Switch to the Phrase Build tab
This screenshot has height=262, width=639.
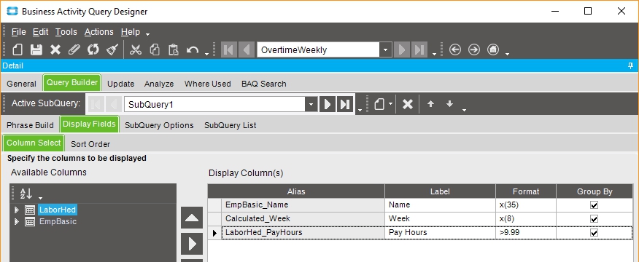tap(30, 125)
